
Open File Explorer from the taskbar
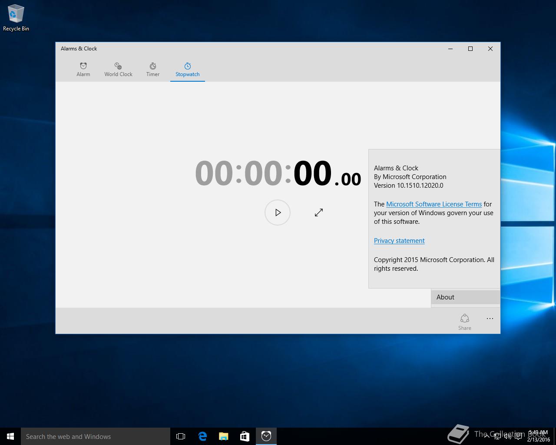point(224,436)
